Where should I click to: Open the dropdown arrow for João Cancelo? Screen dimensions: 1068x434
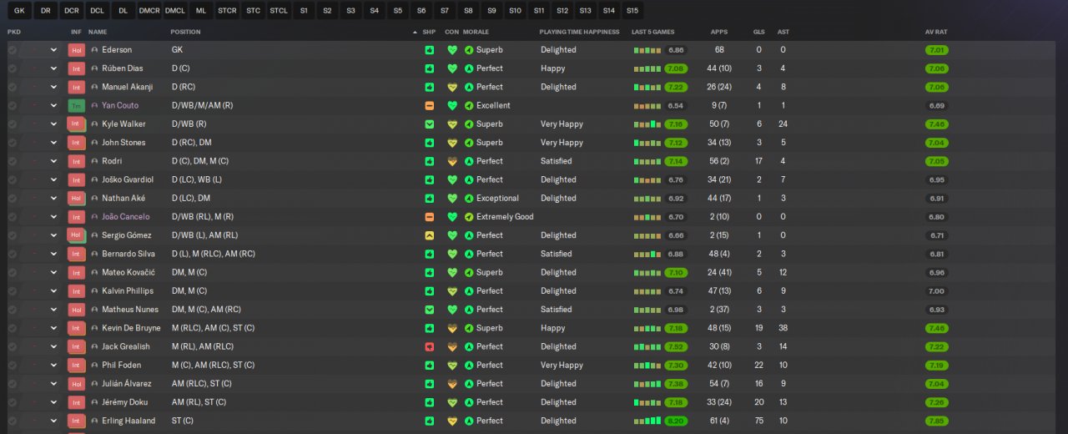point(53,217)
